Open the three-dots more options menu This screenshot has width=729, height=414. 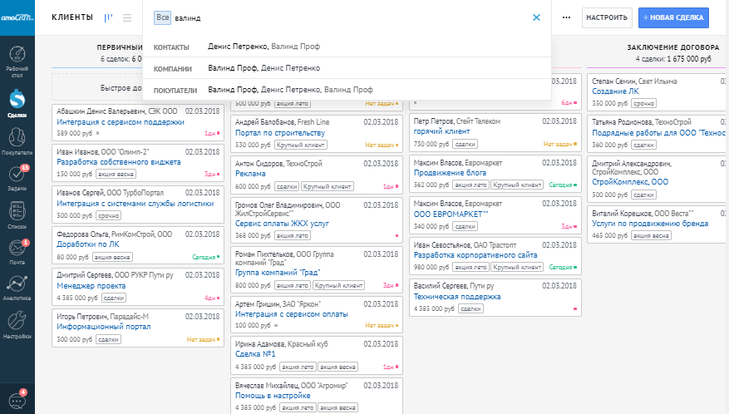point(567,17)
